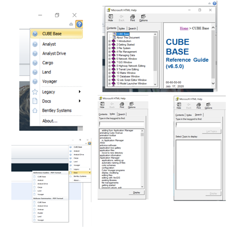This screenshot has width=243, height=227.
Task: Select 'Application Manager' index entry
Action: click(x=110, y=158)
